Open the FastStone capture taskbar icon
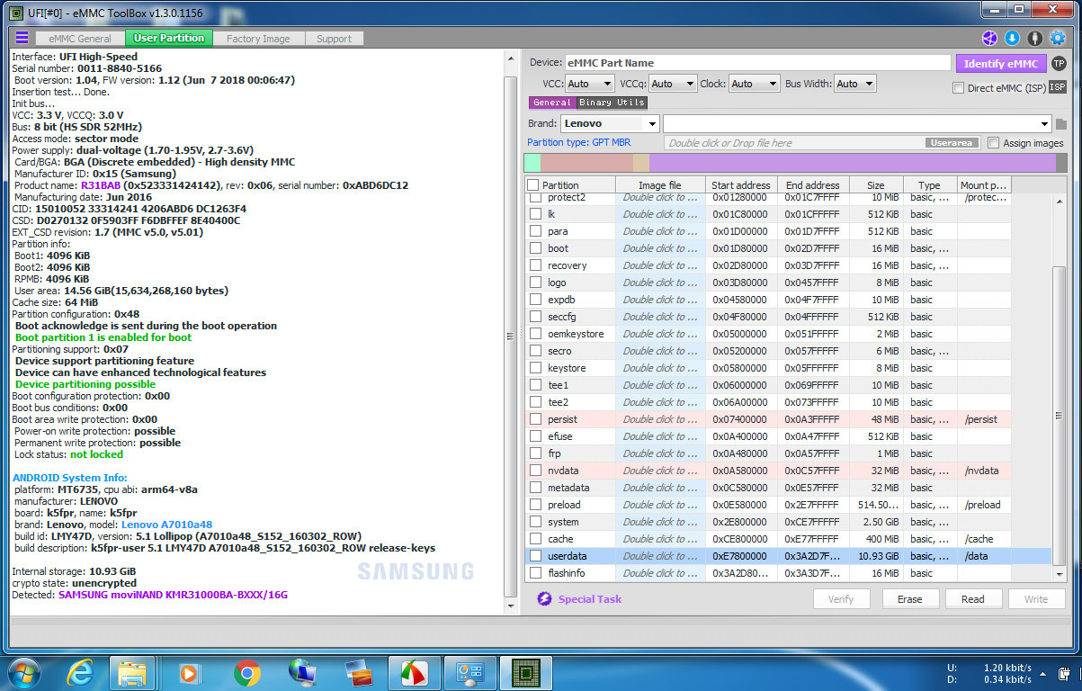 coord(414,672)
